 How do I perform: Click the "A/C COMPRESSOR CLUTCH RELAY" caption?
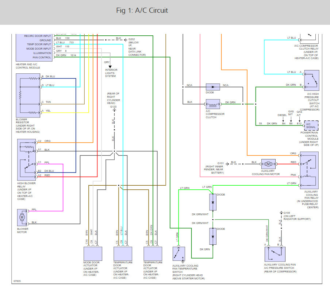tap(306, 47)
